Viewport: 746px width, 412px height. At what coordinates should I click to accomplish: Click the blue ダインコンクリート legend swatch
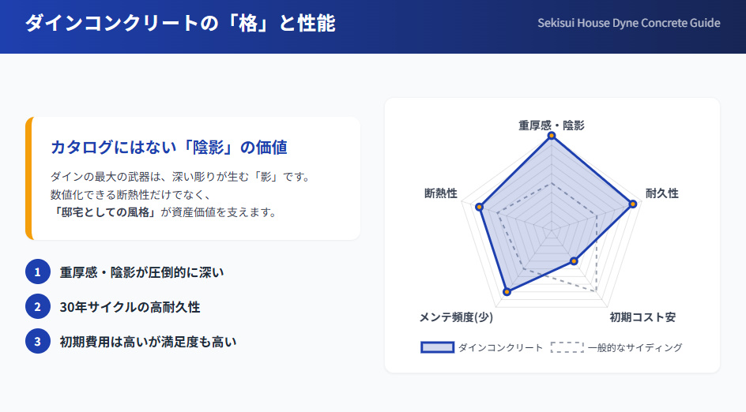(437, 347)
